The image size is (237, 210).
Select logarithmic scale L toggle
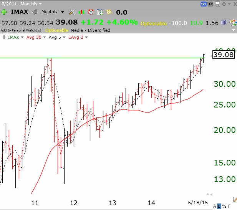pyautogui.click(x=219, y=206)
